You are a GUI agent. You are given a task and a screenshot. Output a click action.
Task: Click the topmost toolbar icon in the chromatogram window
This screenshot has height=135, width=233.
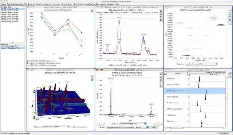click(x=161, y=11)
